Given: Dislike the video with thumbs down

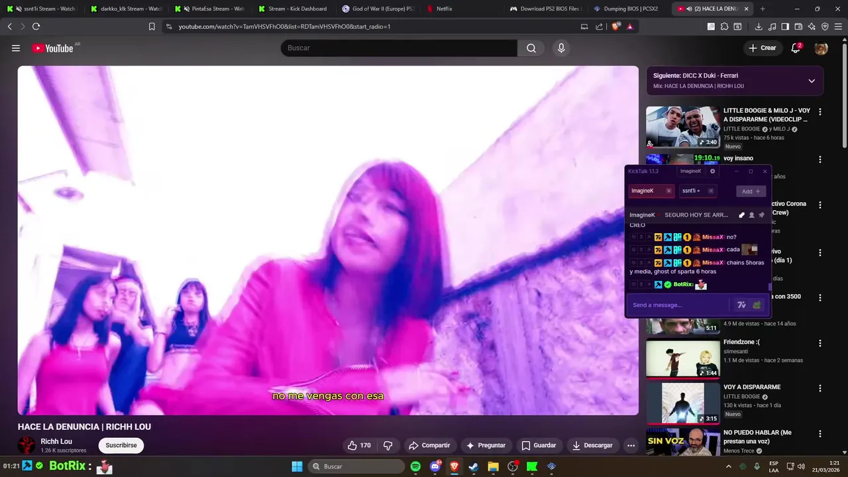Looking at the screenshot, I should click(388, 445).
